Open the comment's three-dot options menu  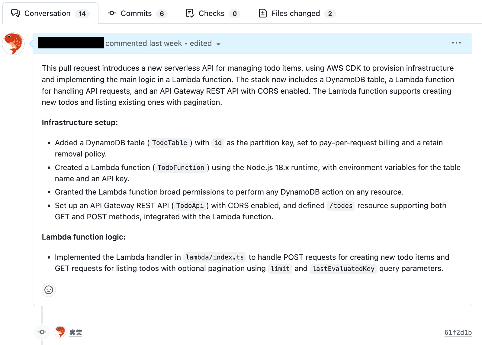click(456, 43)
